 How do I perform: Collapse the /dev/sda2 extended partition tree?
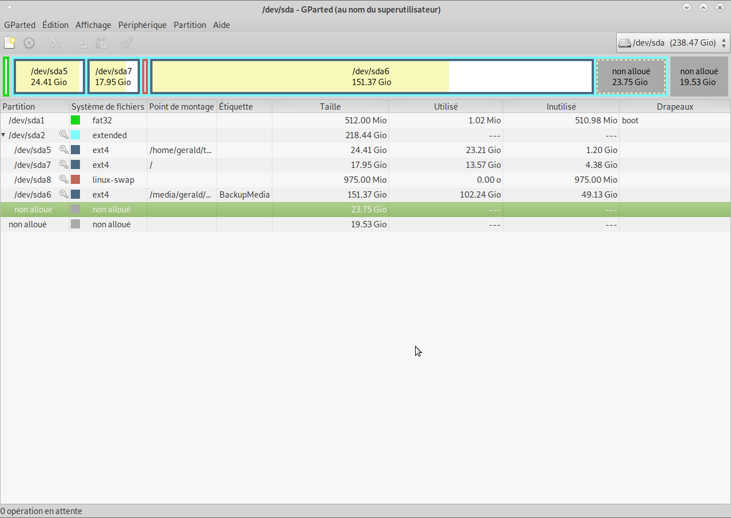[x=3, y=135]
